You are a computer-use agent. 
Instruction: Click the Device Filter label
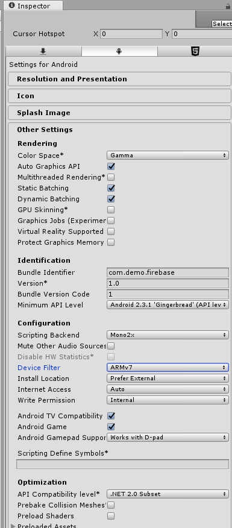click(x=39, y=368)
